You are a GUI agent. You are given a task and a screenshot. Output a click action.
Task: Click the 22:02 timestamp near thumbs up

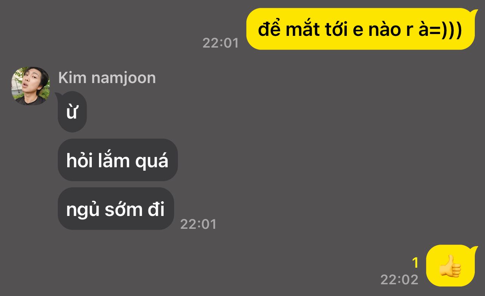pyautogui.click(x=399, y=279)
